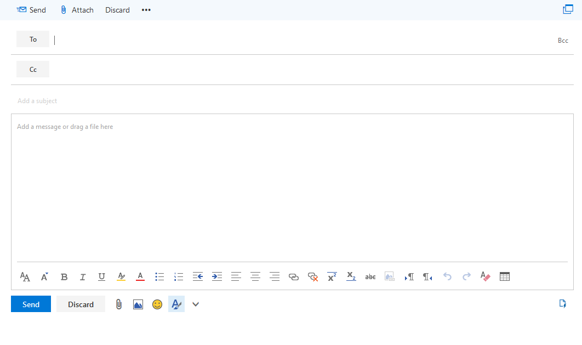Attach a file using bottom paperclip
Screen dimensions: 582x345
119,304
